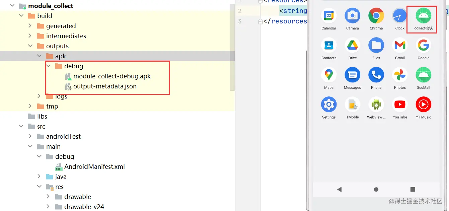Select AndroidManifest.xml under debug
The height and width of the screenshot is (211, 449).
click(x=94, y=167)
